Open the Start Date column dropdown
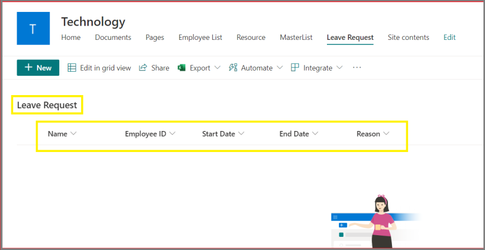The height and width of the screenshot is (250, 485). tap(241, 134)
